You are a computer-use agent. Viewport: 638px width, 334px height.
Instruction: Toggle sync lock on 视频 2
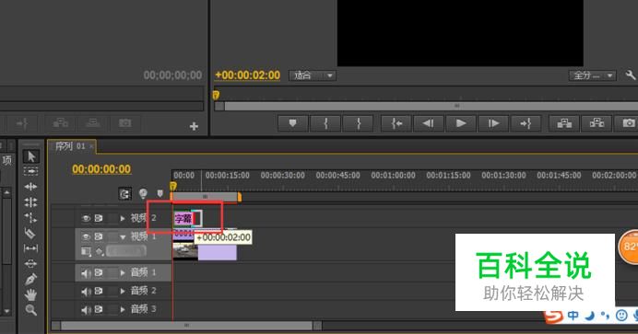click(x=99, y=218)
